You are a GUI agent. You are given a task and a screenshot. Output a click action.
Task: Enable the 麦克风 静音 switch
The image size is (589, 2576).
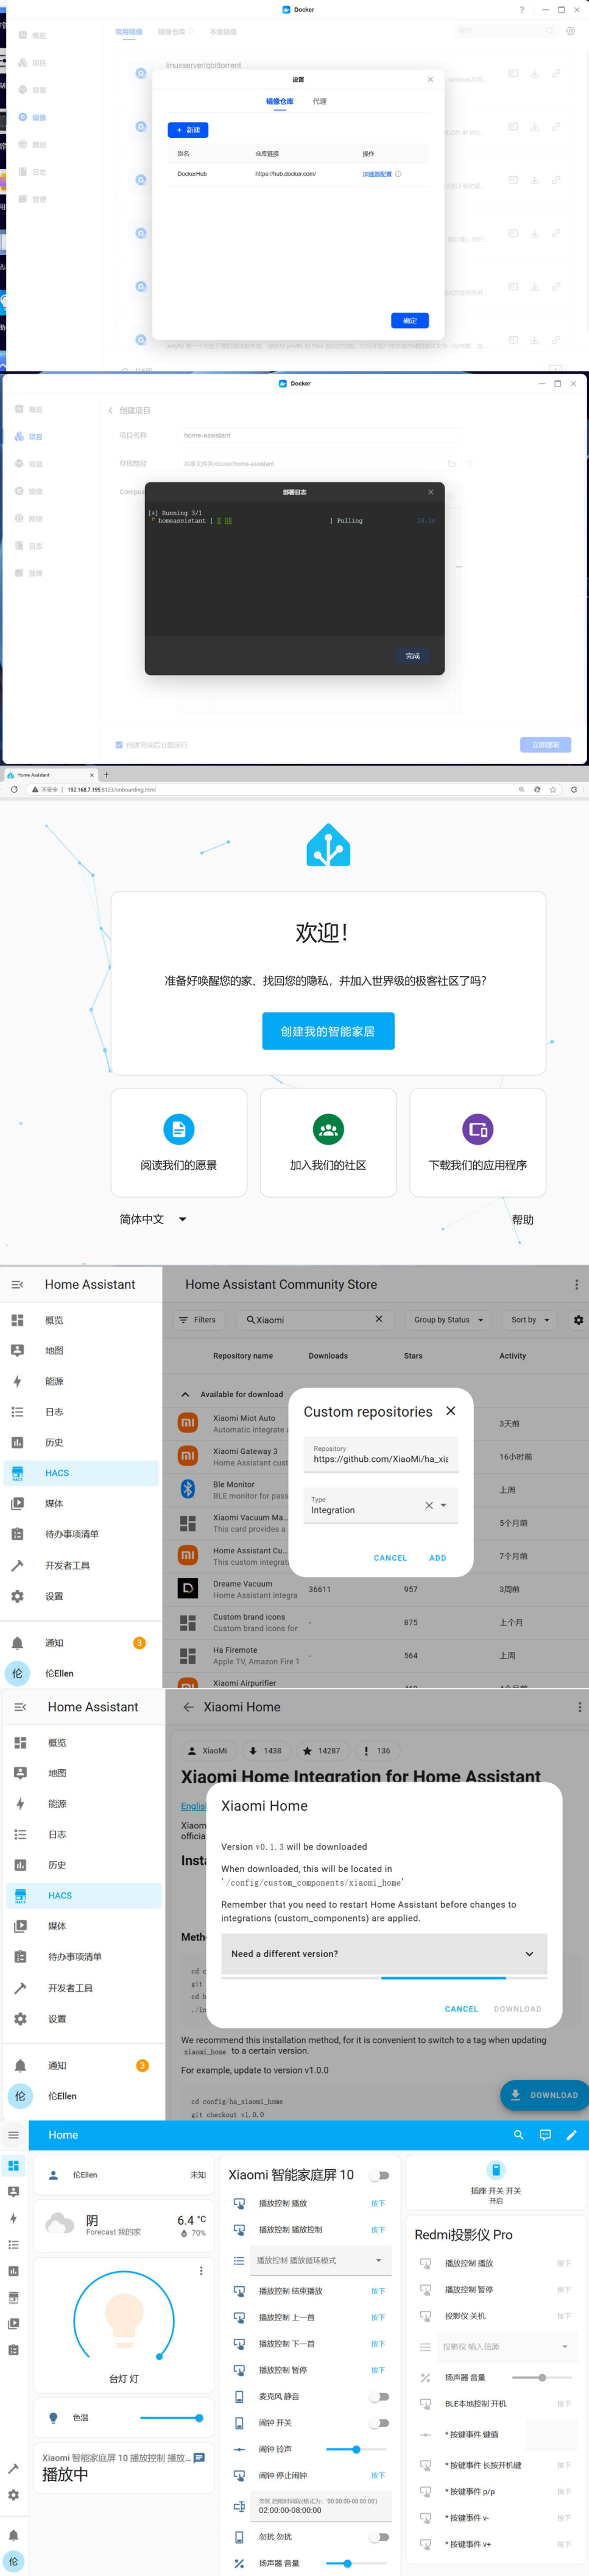coord(379,2396)
